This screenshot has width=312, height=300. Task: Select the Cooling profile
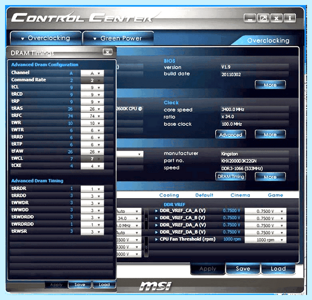tap(169, 195)
